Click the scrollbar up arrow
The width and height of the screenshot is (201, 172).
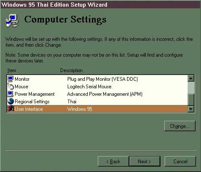(191, 78)
